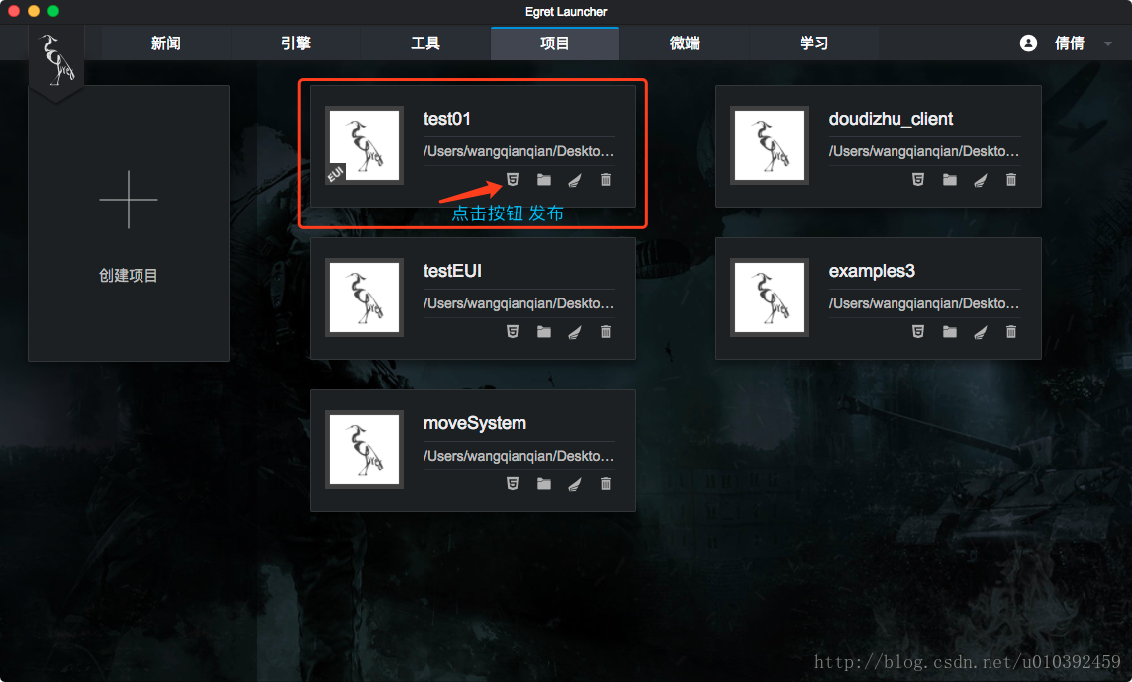
Task: Open the testEUI folder icon
Action: (544, 332)
